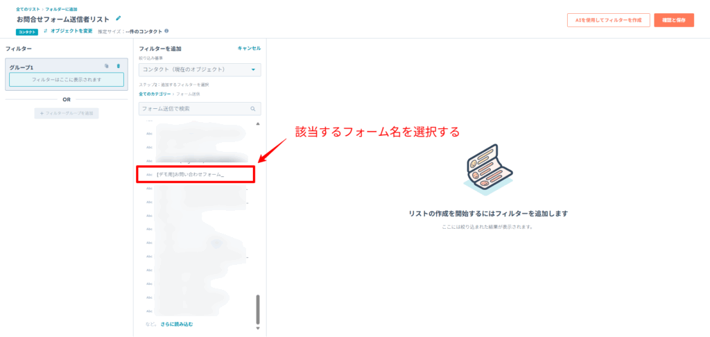Load more forms with さらに読み込む
This screenshot has height=337, width=710.
click(x=177, y=325)
